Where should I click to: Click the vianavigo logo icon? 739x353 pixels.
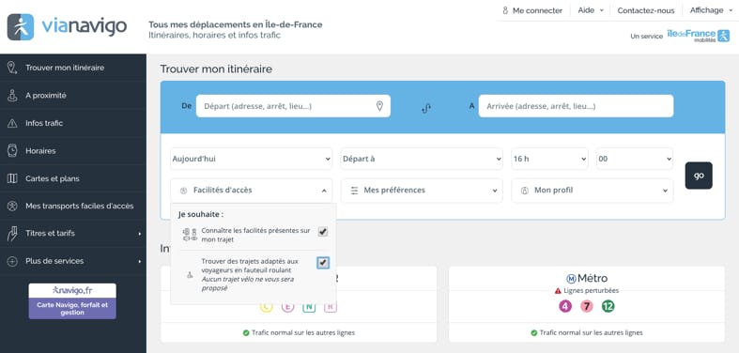pos(21,27)
